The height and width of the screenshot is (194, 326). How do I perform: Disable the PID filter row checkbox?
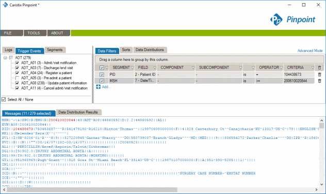coord(102,75)
